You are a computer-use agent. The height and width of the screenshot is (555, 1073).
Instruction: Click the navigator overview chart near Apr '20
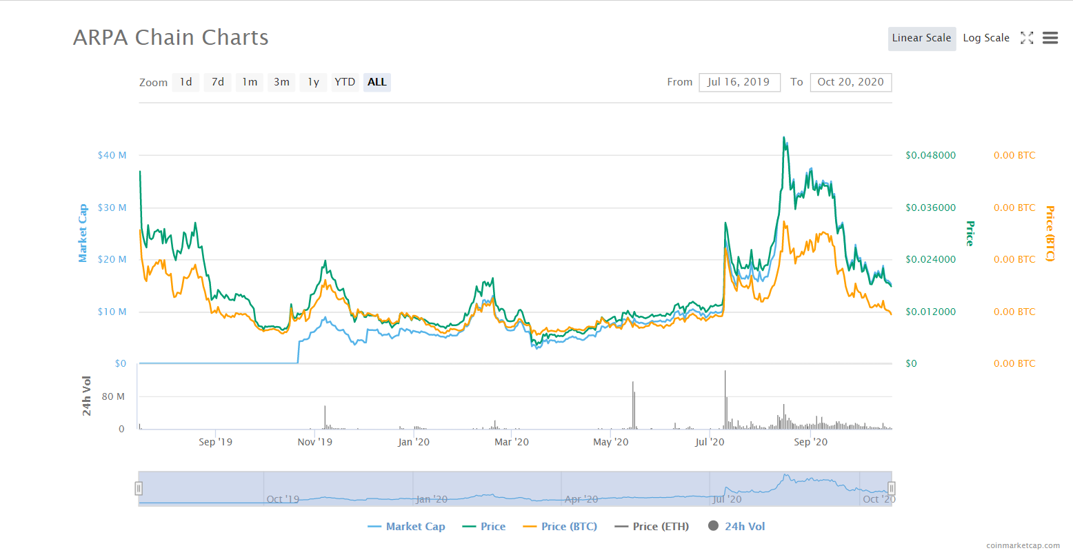point(581,499)
